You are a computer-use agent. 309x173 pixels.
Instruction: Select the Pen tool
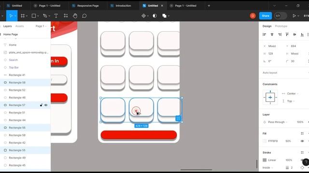(45, 16)
